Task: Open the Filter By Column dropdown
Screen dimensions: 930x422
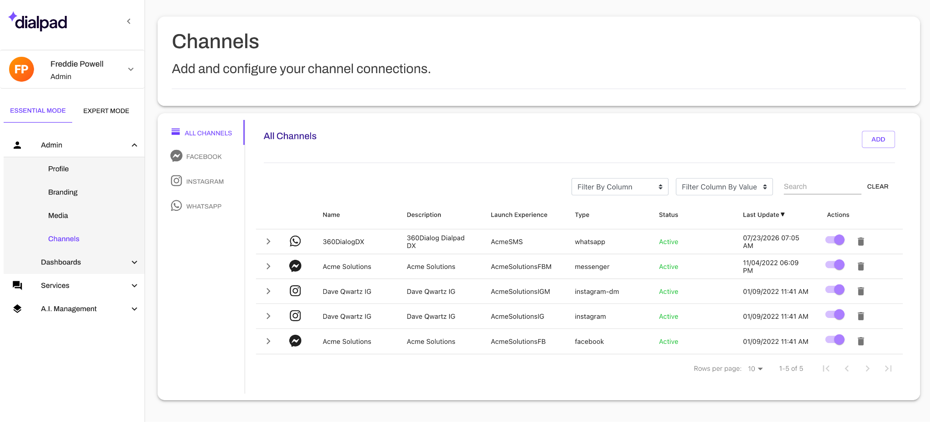Action: click(620, 187)
